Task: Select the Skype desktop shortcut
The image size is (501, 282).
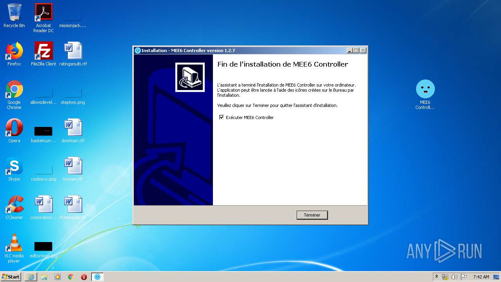Action: tap(14, 169)
